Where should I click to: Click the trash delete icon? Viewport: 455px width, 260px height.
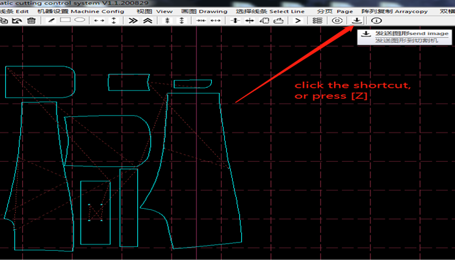pyautogui.click(x=31, y=21)
